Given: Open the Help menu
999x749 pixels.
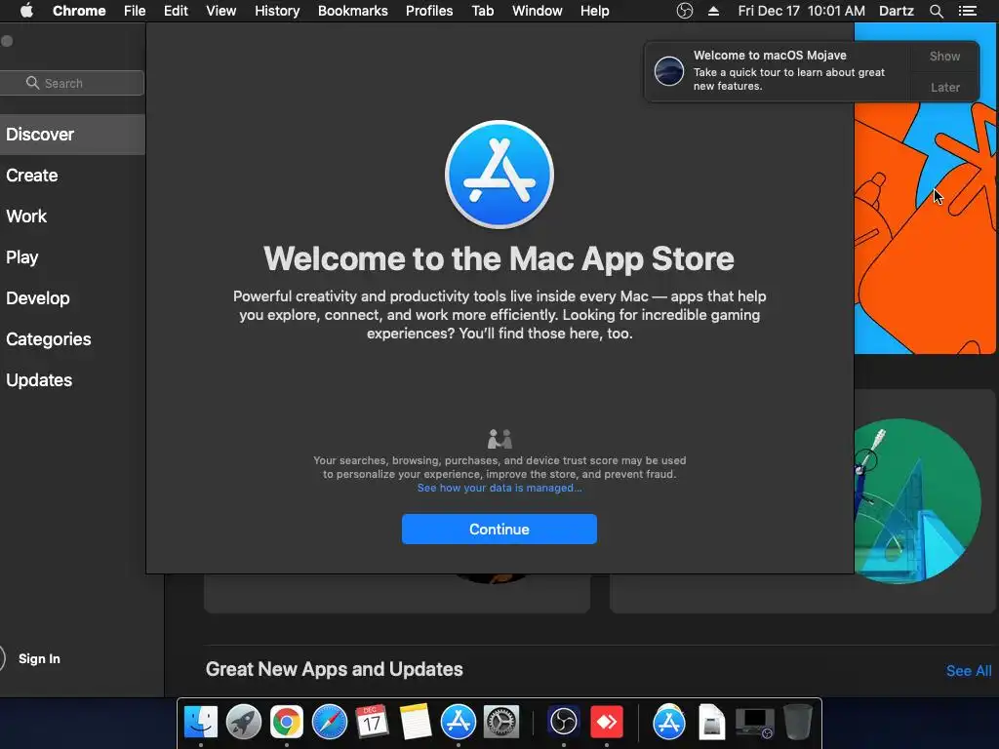Looking at the screenshot, I should (594, 11).
